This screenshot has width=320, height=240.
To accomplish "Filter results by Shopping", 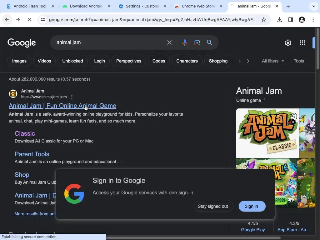I will click(218, 61).
